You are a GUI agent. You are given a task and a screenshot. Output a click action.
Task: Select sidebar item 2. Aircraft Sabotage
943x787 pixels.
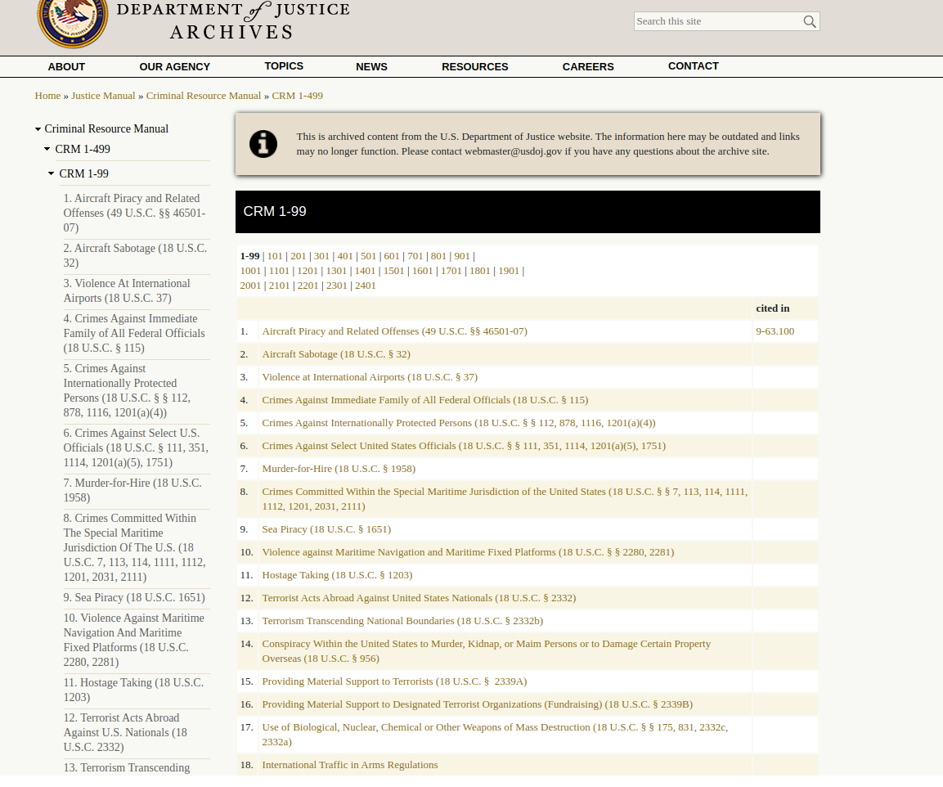[x=135, y=255]
